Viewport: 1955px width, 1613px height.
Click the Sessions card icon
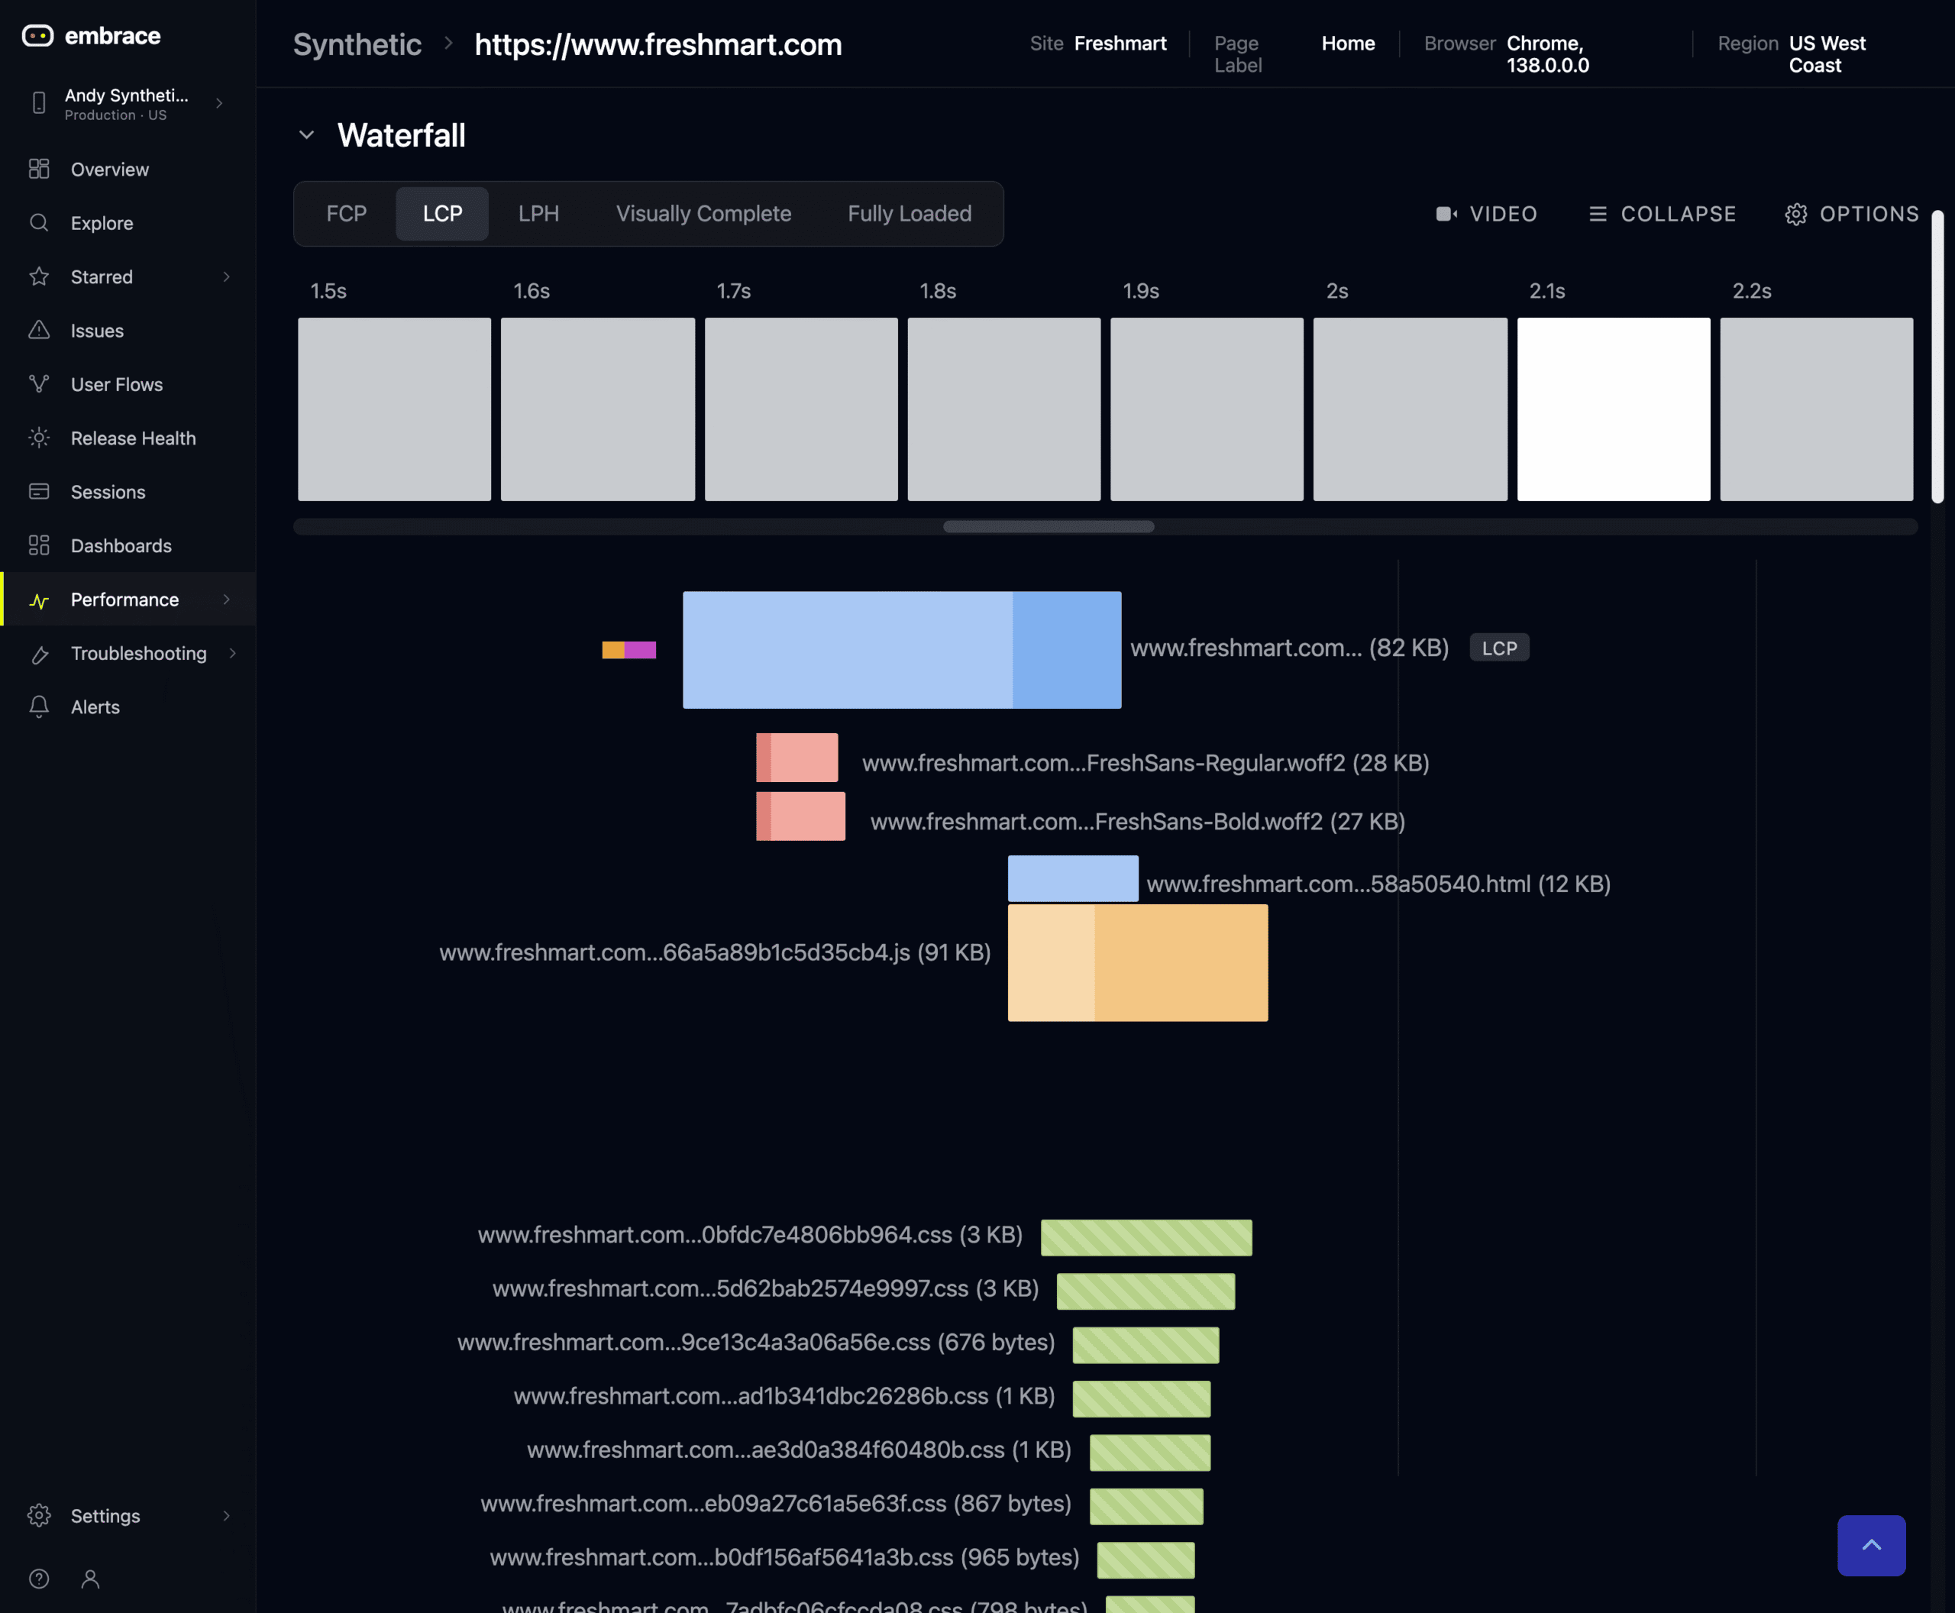pyautogui.click(x=39, y=492)
